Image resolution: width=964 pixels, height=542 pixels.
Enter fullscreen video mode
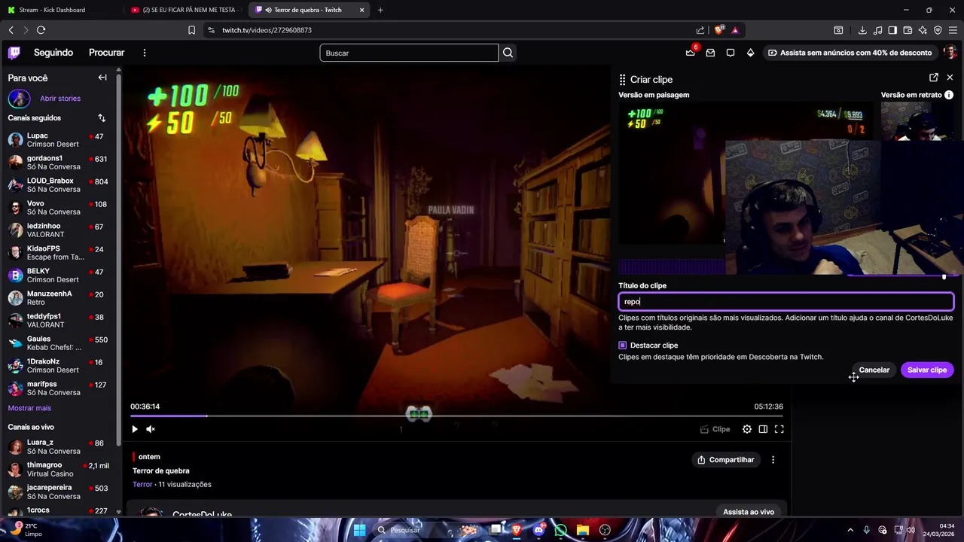[779, 429]
